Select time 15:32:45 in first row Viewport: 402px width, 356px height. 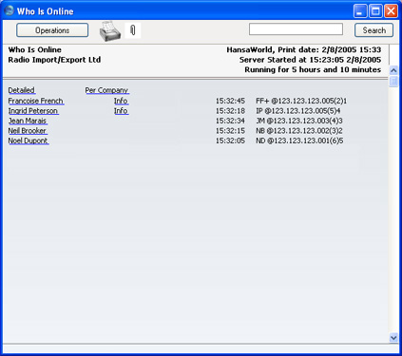[230, 101]
